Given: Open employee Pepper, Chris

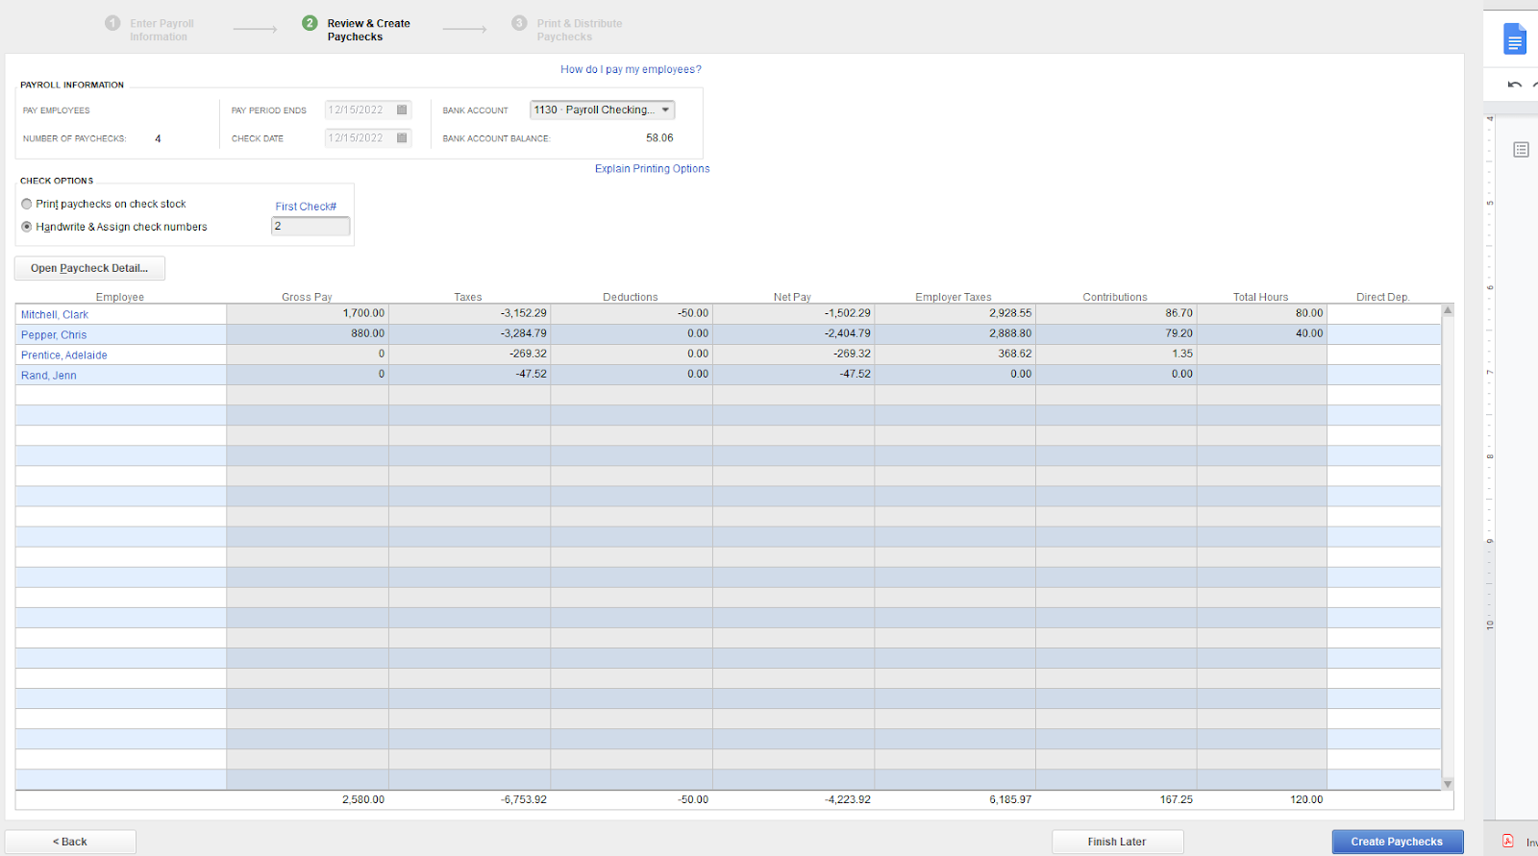Looking at the screenshot, I should [54, 334].
